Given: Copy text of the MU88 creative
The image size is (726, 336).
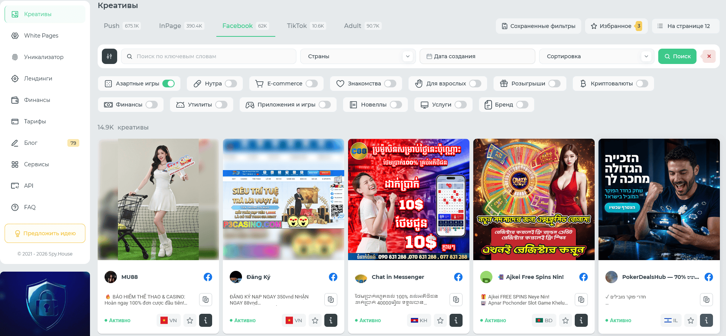Looking at the screenshot, I should click(206, 300).
